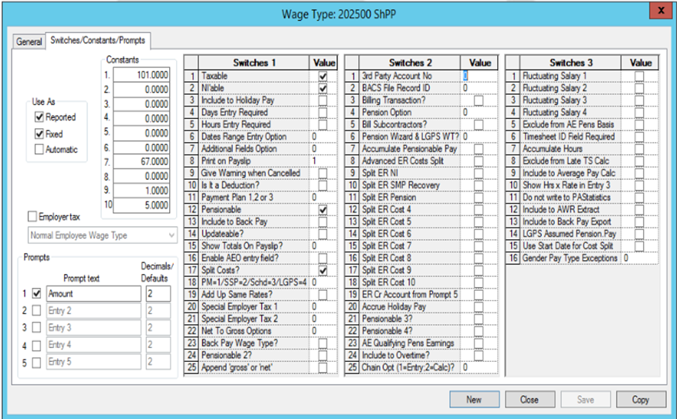This screenshot has width=677, height=419.
Task: Click the Amount prompt text field
Action: (x=93, y=293)
